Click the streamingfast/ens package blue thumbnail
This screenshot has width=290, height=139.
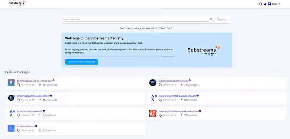11,128
